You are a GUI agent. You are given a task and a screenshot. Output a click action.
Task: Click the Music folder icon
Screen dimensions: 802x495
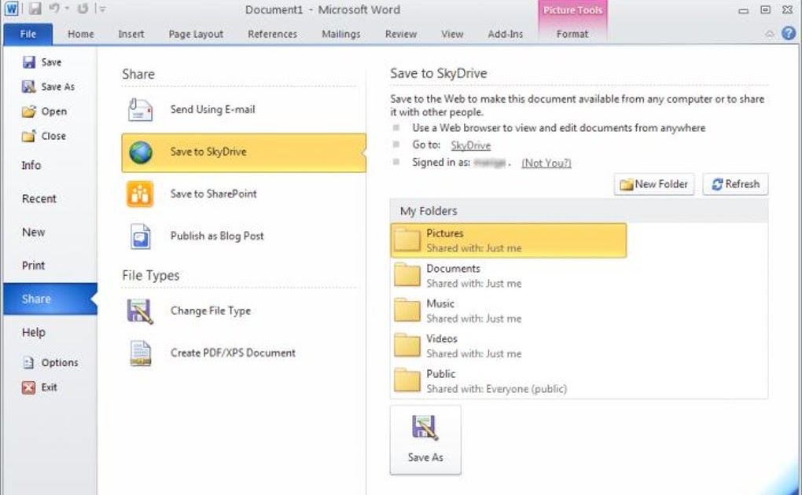tap(407, 310)
